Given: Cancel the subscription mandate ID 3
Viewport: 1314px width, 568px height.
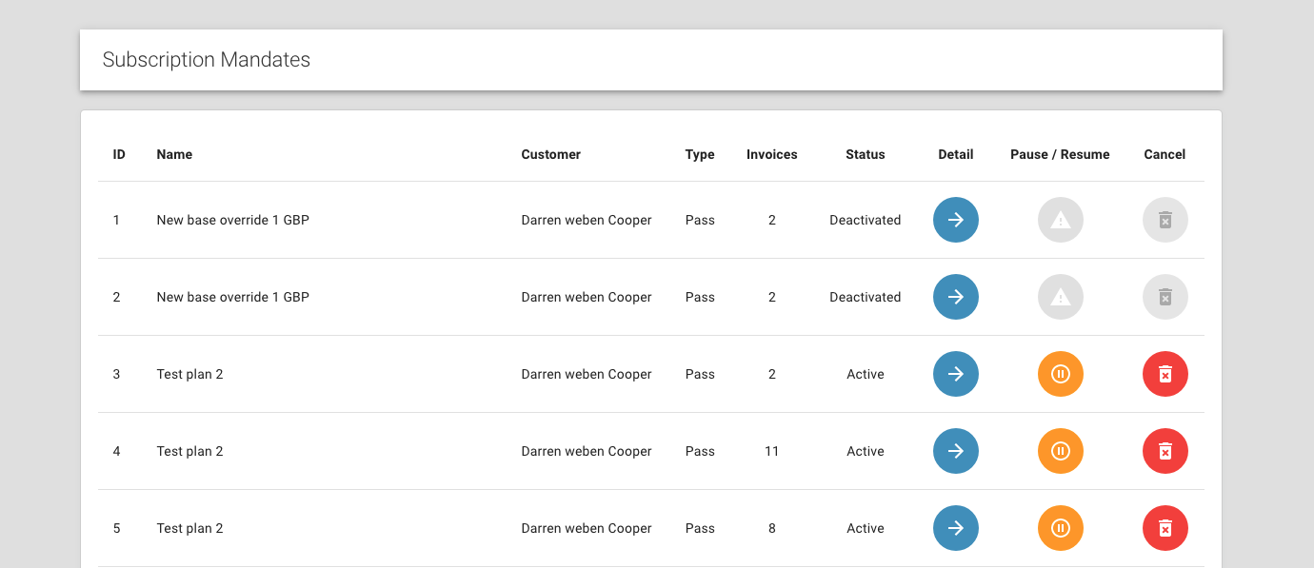Looking at the screenshot, I should (x=1165, y=374).
